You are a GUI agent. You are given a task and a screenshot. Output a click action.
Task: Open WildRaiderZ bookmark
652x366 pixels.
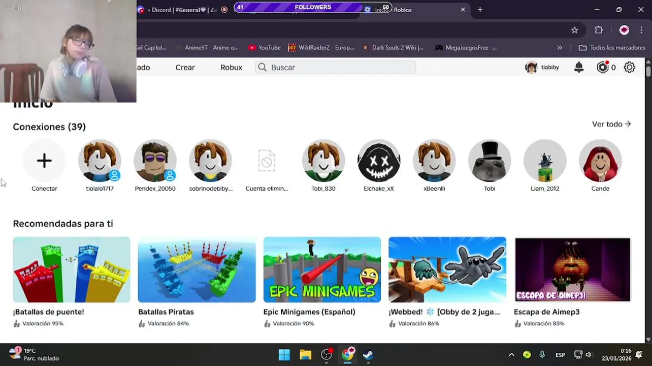321,48
